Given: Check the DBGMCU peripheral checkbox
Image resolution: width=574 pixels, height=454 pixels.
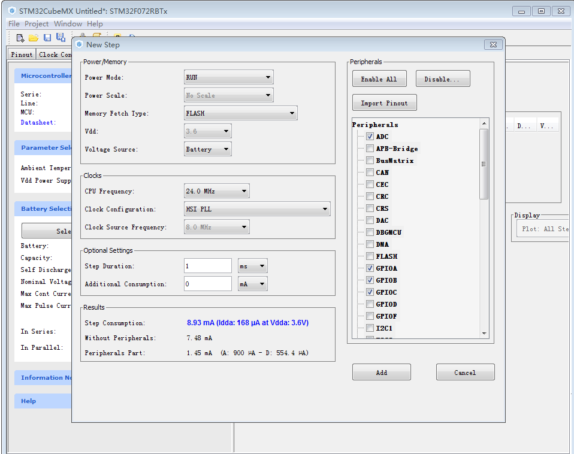Looking at the screenshot, I should tap(370, 232).
